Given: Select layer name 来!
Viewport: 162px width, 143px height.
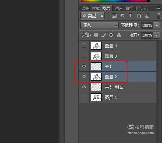Looking at the screenshot, I should point(108,67).
